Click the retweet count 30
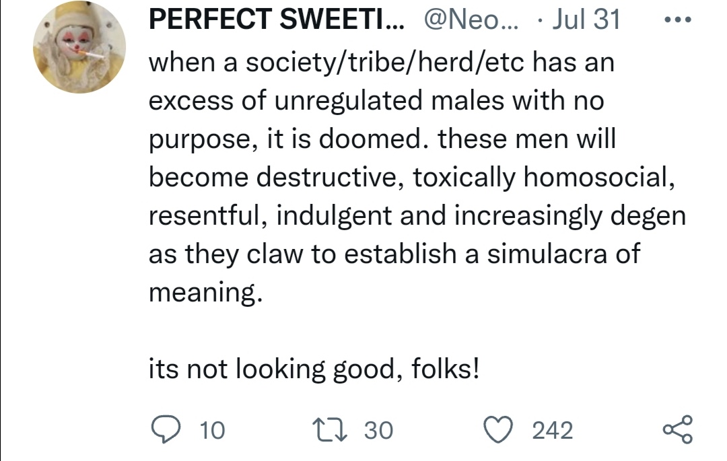 point(378,430)
